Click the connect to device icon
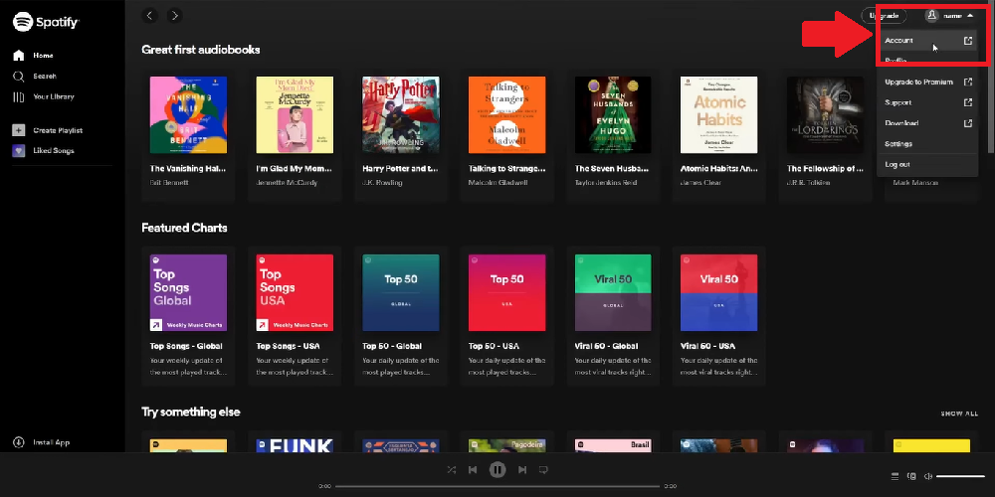This screenshot has height=497, width=995. (x=911, y=476)
